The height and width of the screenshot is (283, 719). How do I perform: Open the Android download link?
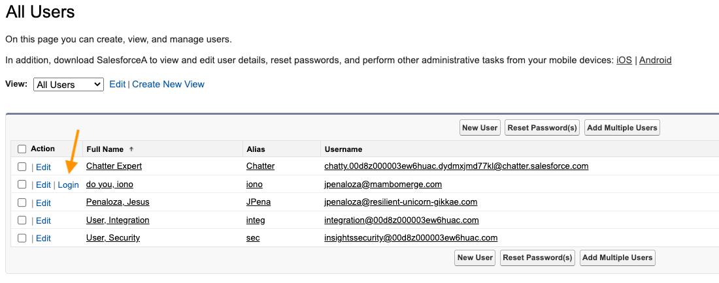pyautogui.click(x=655, y=60)
